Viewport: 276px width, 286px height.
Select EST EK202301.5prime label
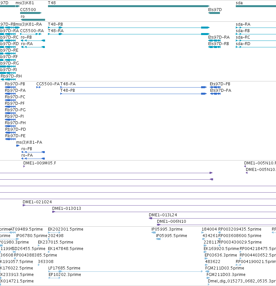click(x=66, y=229)
